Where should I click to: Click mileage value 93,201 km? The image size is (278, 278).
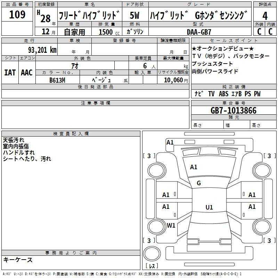click(42, 50)
